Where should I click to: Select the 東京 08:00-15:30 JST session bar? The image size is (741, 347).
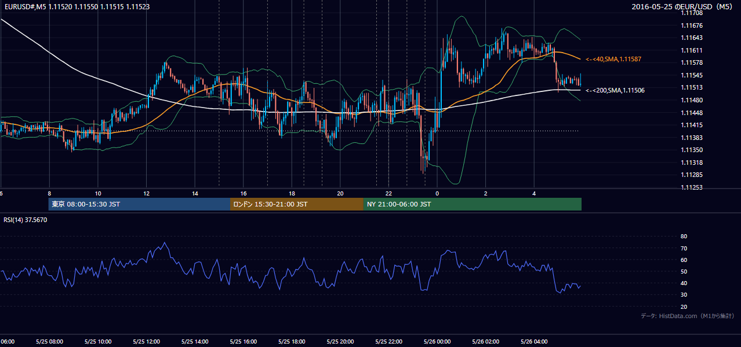point(139,204)
